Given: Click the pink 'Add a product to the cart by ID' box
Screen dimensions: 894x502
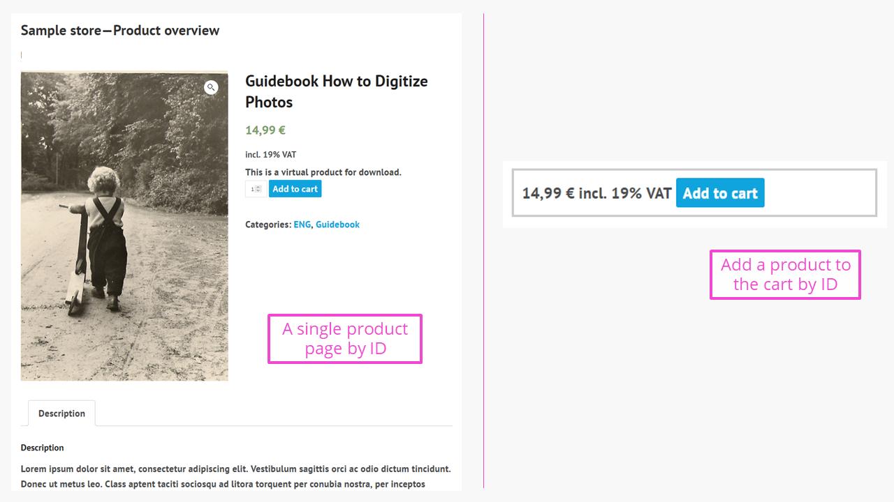Looking at the screenshot, I should point(785,275).
